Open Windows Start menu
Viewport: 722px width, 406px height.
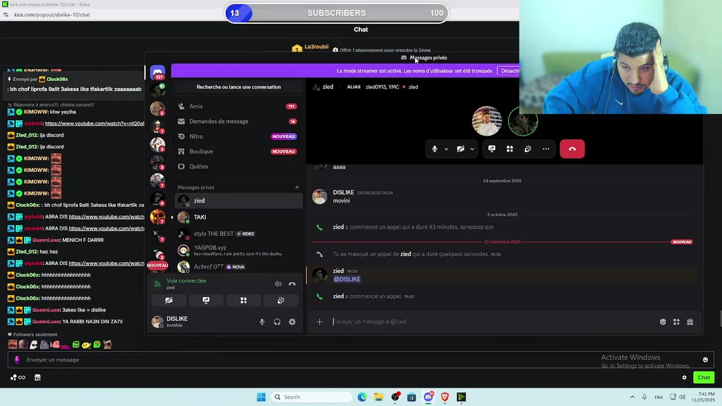point(261,397)
